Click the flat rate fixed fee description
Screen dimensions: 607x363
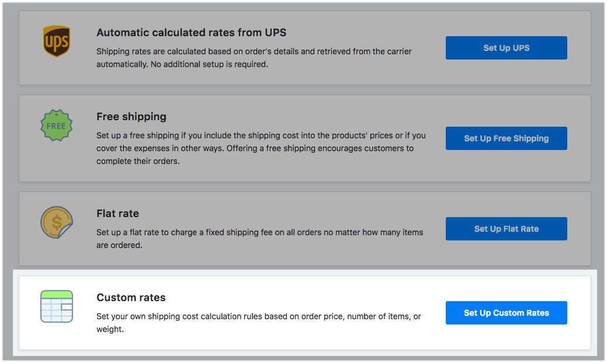coord(259,239)
